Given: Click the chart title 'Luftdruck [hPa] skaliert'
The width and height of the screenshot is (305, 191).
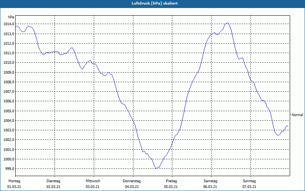Looking at the screenshot, I should pos(155,3).
